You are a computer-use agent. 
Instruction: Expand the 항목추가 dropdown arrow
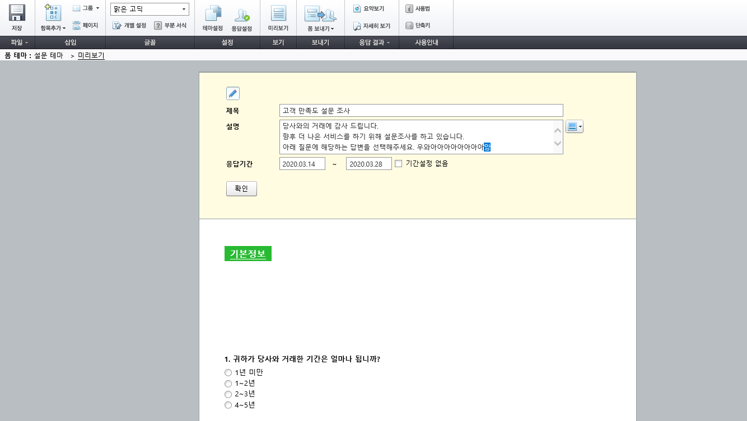64,28
